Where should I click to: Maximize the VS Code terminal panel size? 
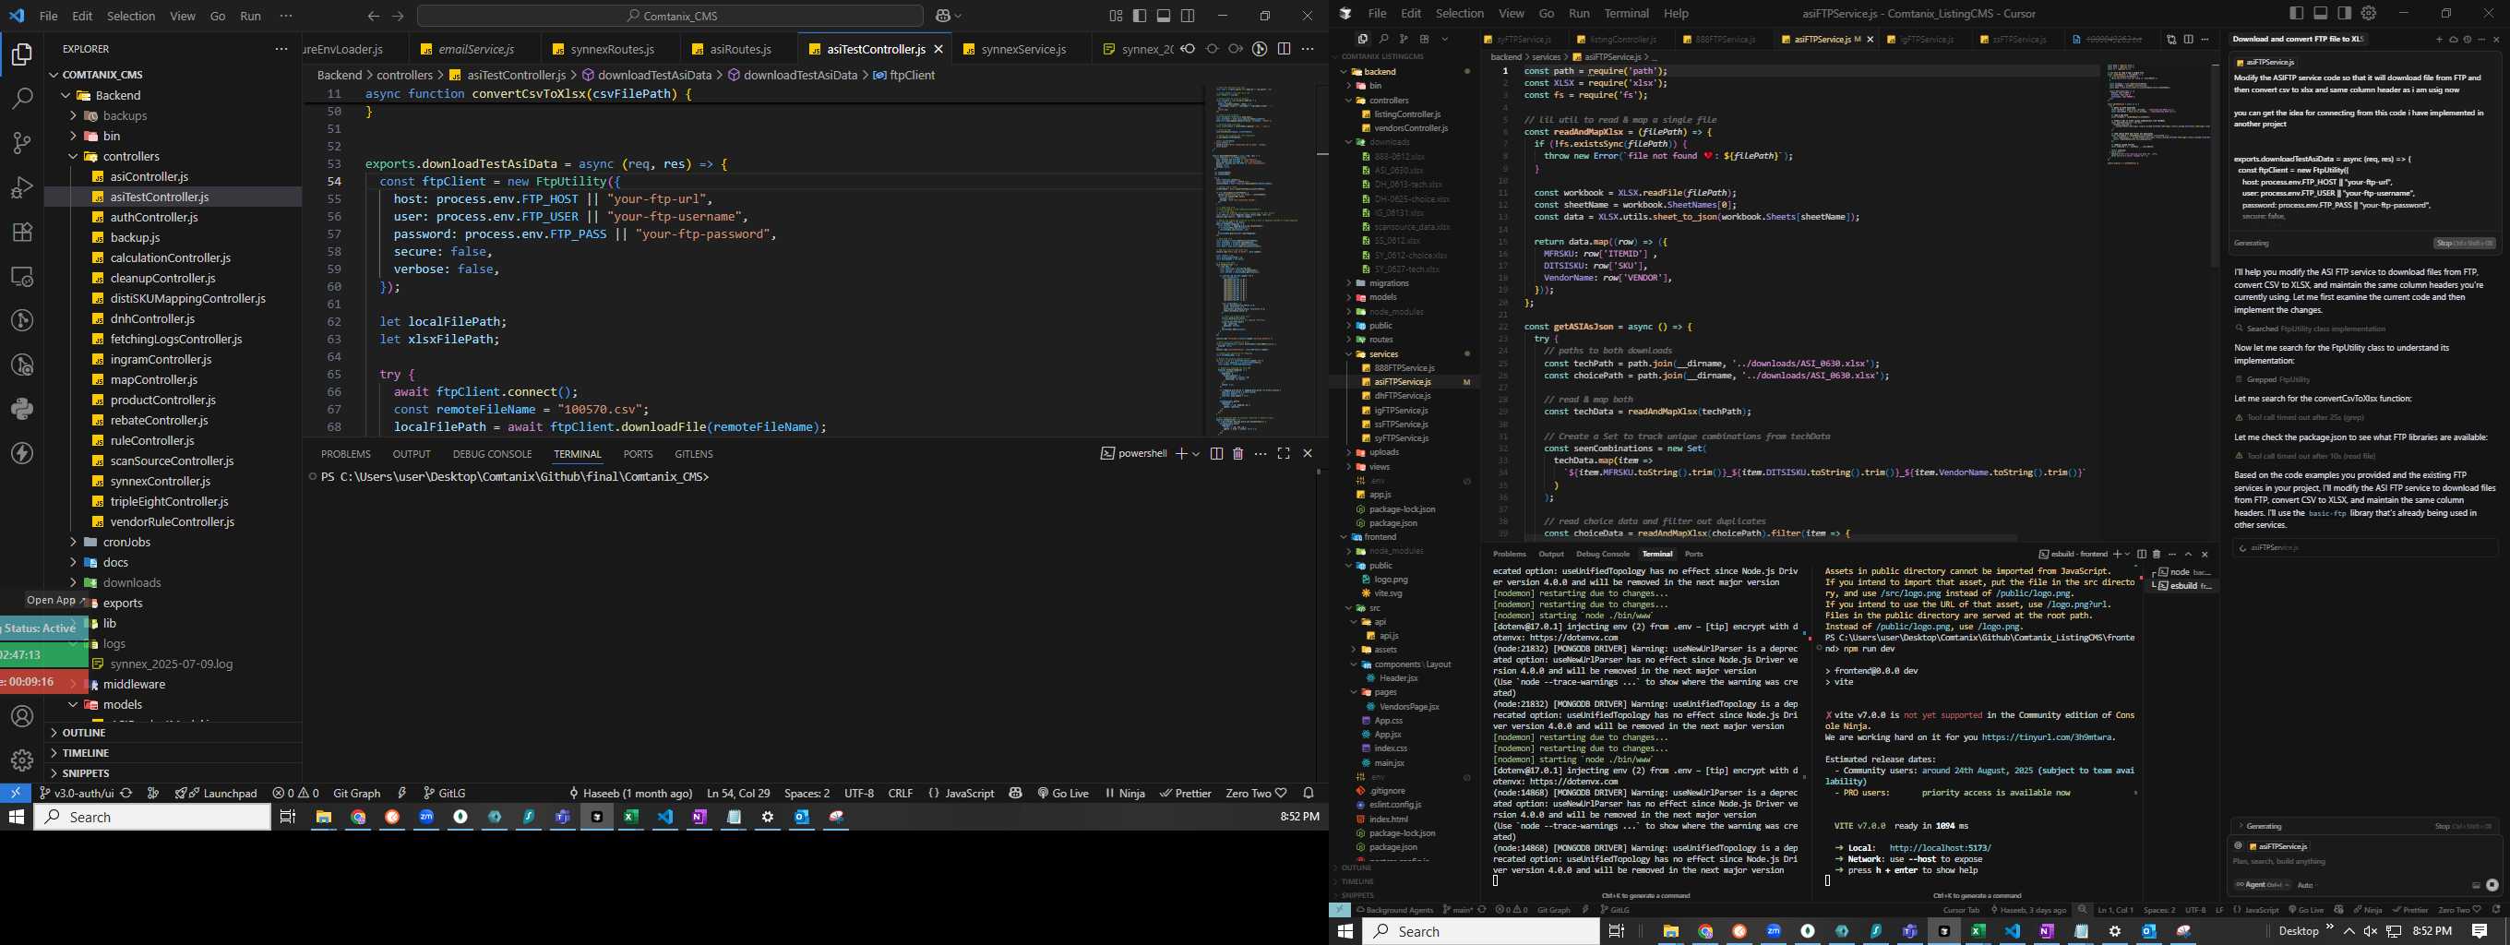pos(1284,454)
